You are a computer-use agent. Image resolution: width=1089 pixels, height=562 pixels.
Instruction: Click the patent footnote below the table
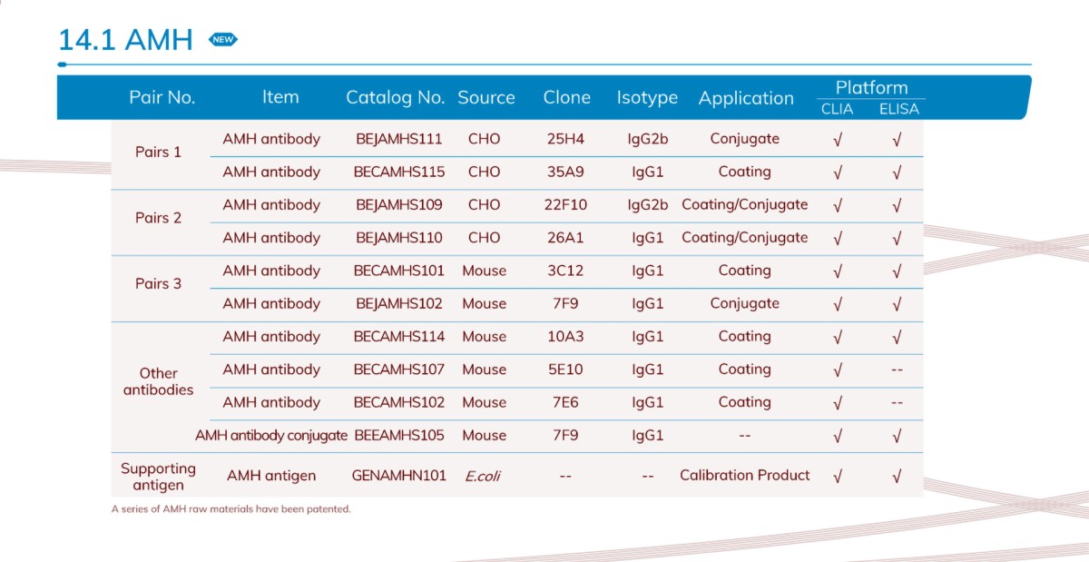(231, 509)
